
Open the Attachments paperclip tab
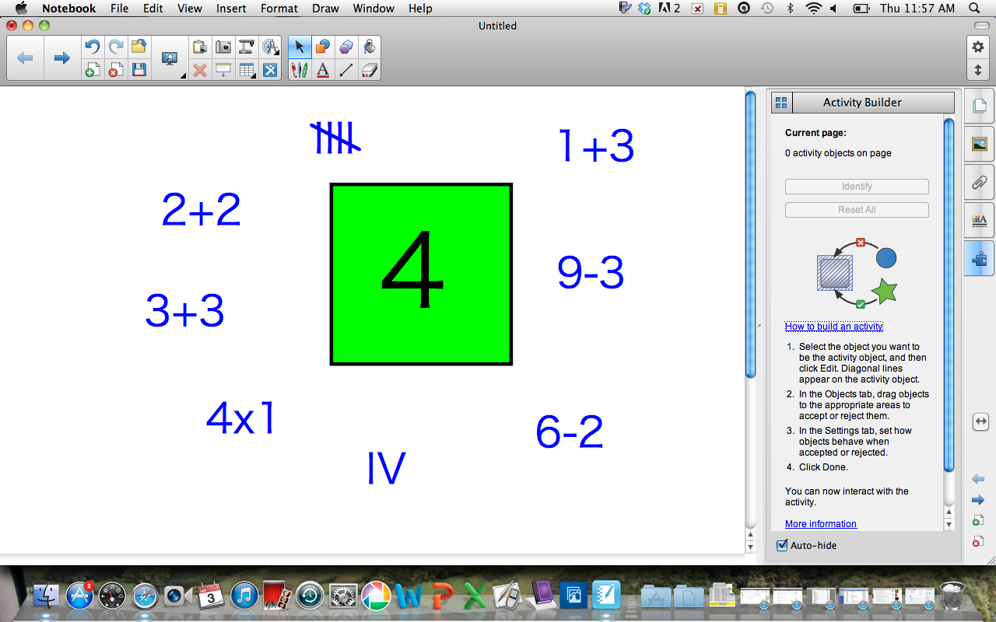[978, 182]
